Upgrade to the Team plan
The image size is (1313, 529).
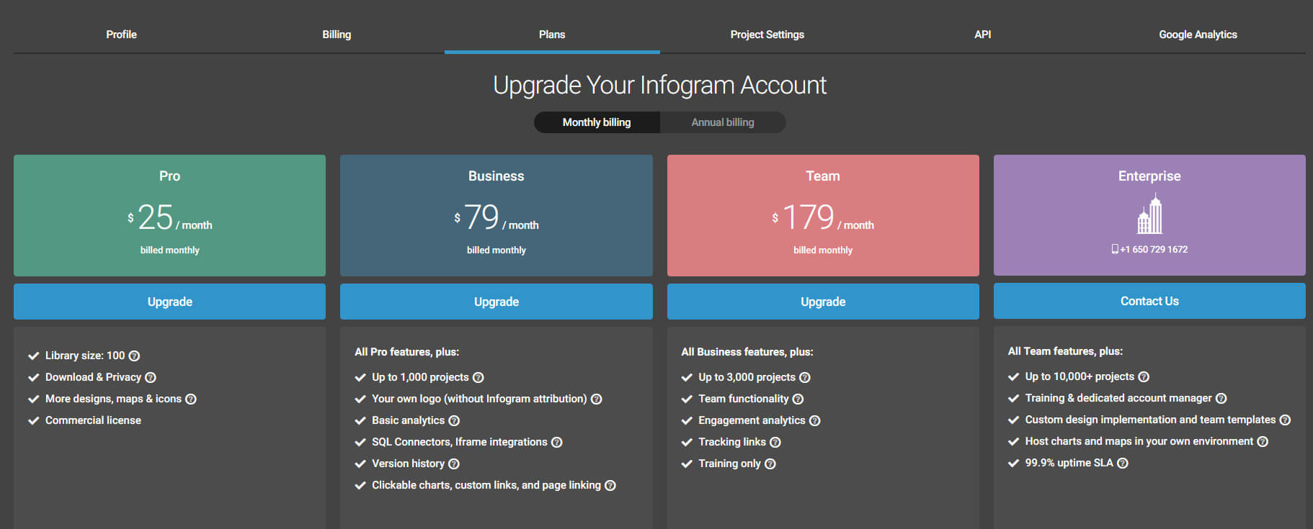pyautogui.click(x=823, y=302)
